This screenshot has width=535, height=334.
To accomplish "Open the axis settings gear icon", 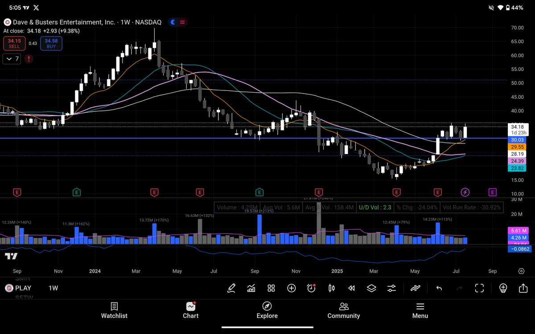I will tap(521, 271).
